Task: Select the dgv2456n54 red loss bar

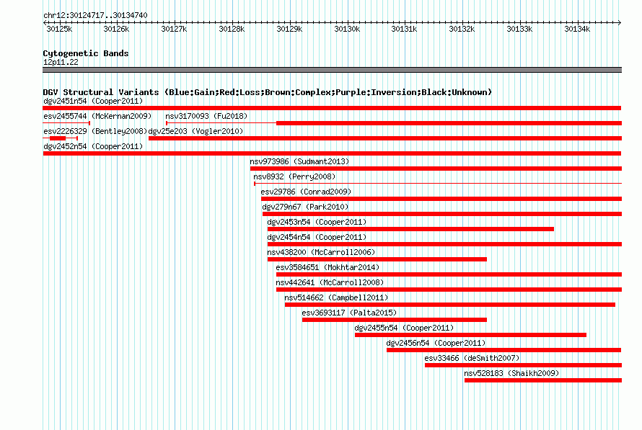Action: [504, 350]
